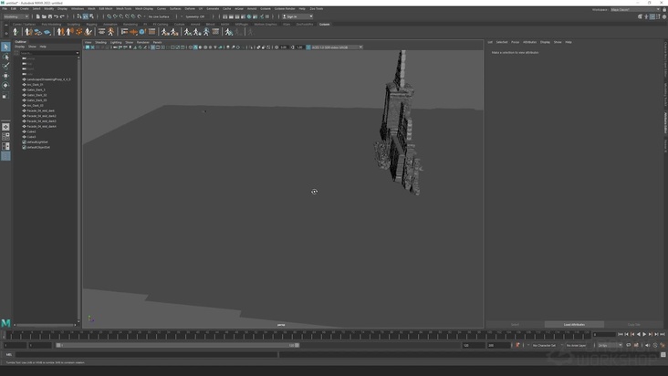The width and height of the screenshot is (668, 376).
Task: Switch to the Golaem shelf tab
Action: pyautogui.click(x=325, y=25)
